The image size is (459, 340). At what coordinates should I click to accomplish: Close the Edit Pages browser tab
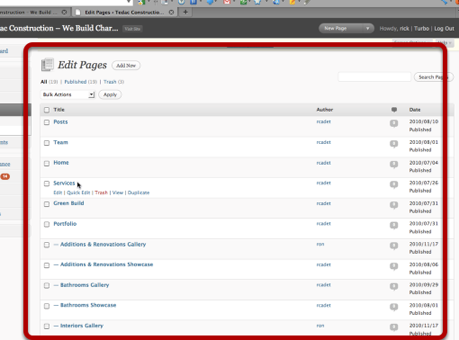[x=171, y=13]
